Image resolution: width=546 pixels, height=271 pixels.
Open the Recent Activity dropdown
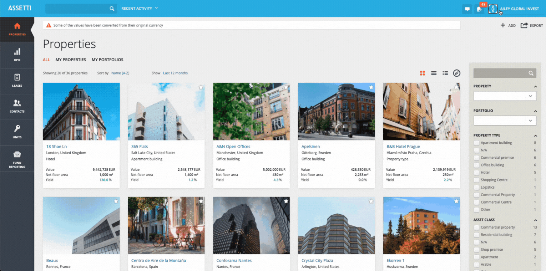pyautogui.click(x=140, y=8)
